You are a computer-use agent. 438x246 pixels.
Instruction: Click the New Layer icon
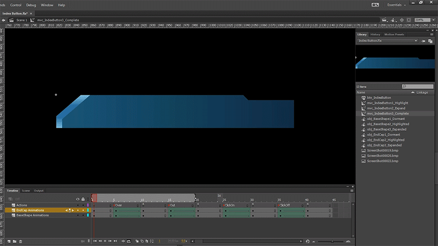(9, 241)
